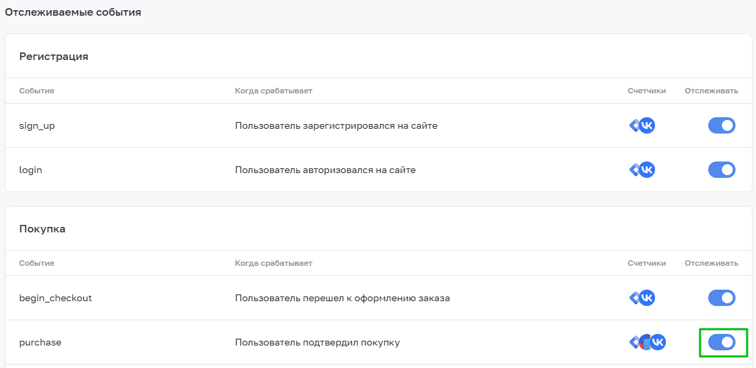
Task: Click VK counter icon in login row
Action: pyautogui.click(x=647, y=170)
